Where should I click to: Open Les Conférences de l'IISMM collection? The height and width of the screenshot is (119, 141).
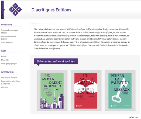pyautogui.click(x=9, y=38)
